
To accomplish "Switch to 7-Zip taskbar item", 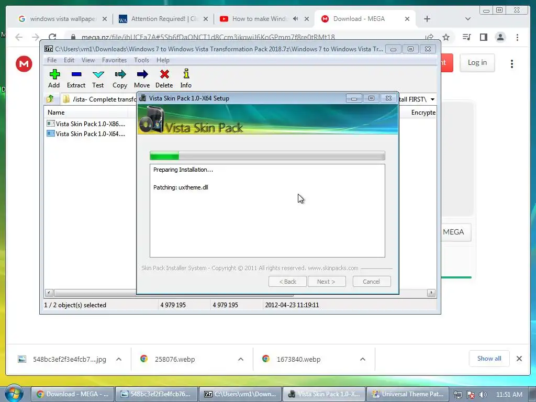I will coord(240,394).
